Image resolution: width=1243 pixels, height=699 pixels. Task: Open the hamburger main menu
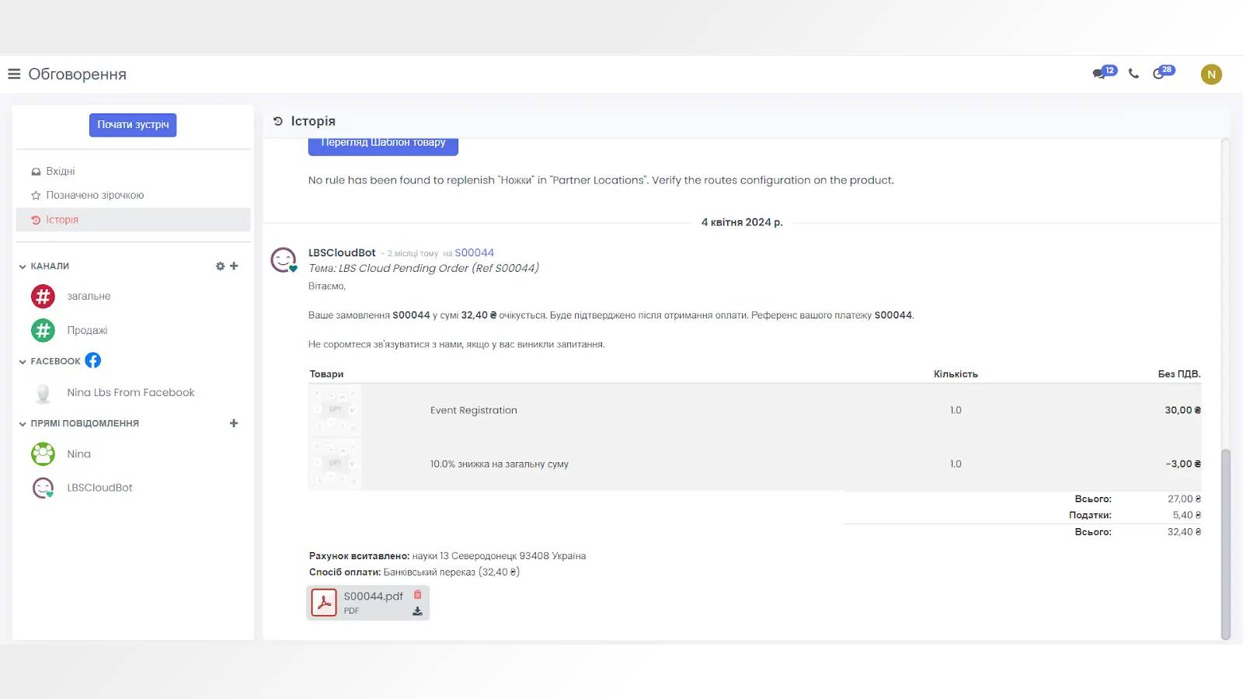click(x=14, y=75)
